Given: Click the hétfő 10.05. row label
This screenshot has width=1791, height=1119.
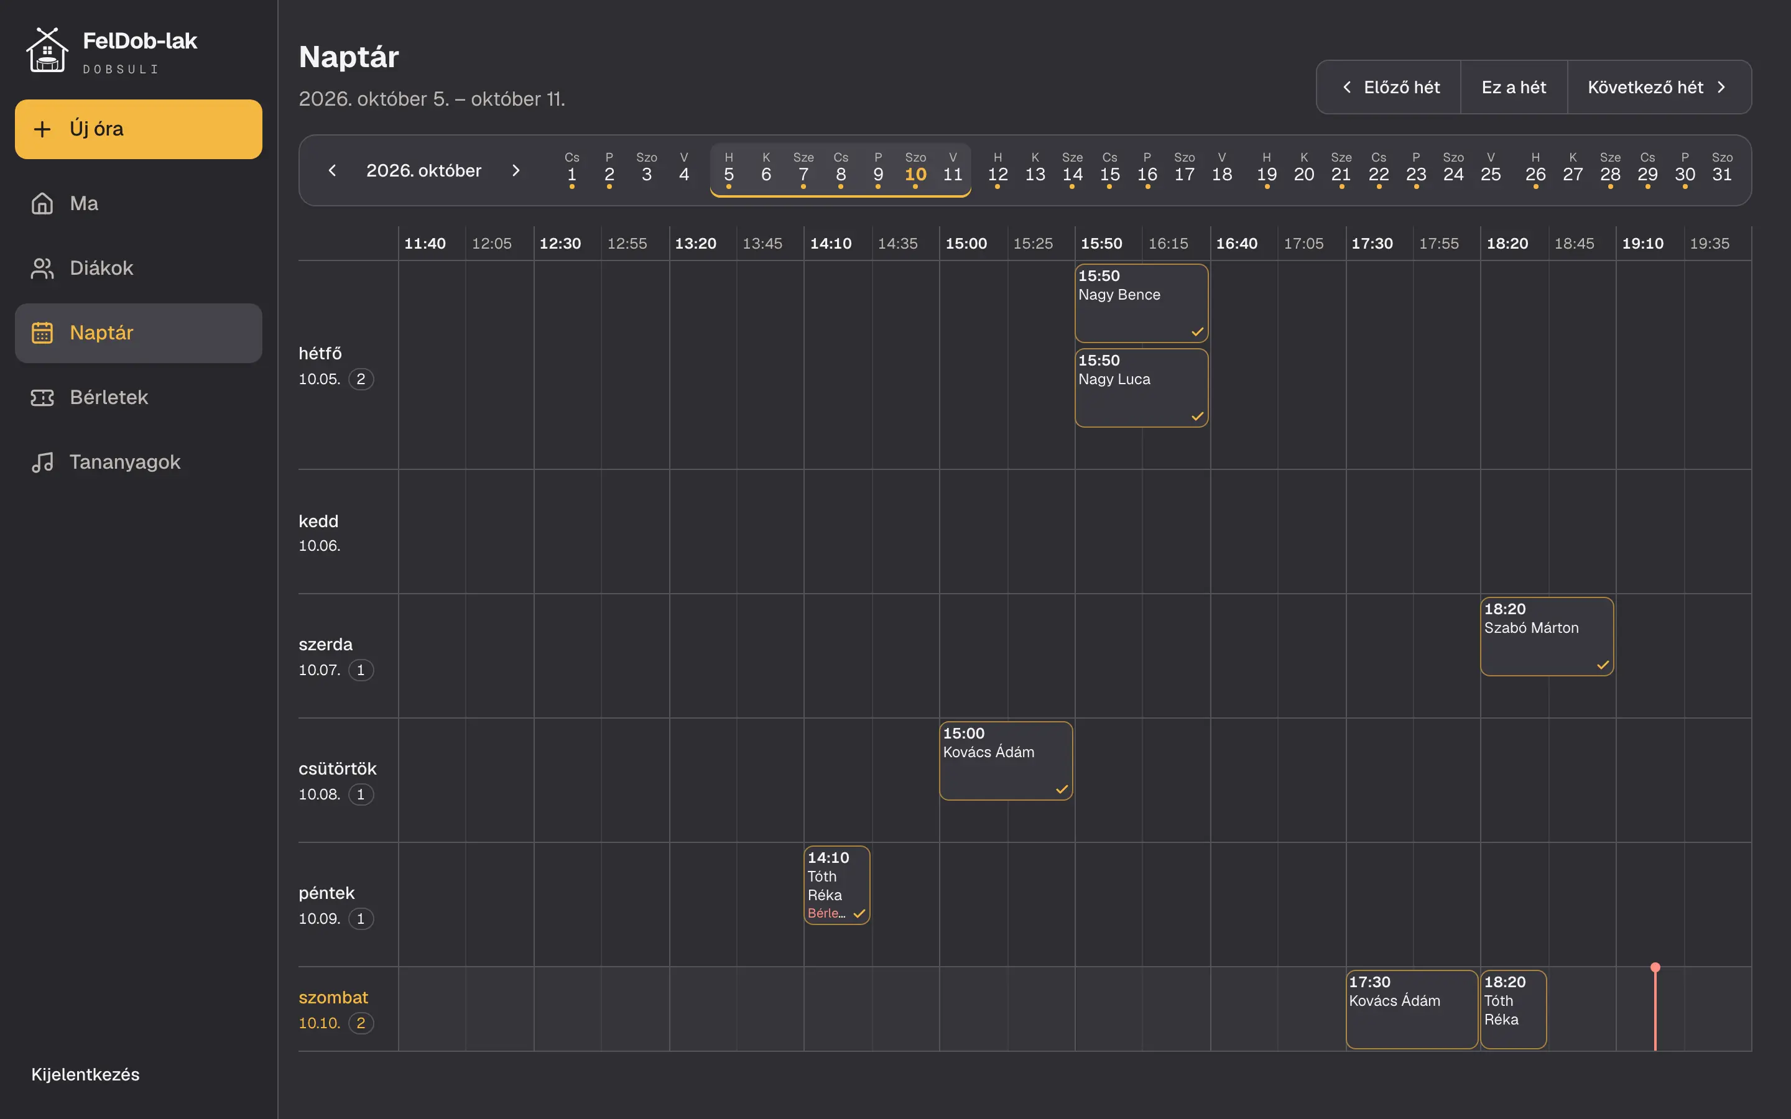Looking at the screenshot, I should pyautogui.click(x=336, y=366).
